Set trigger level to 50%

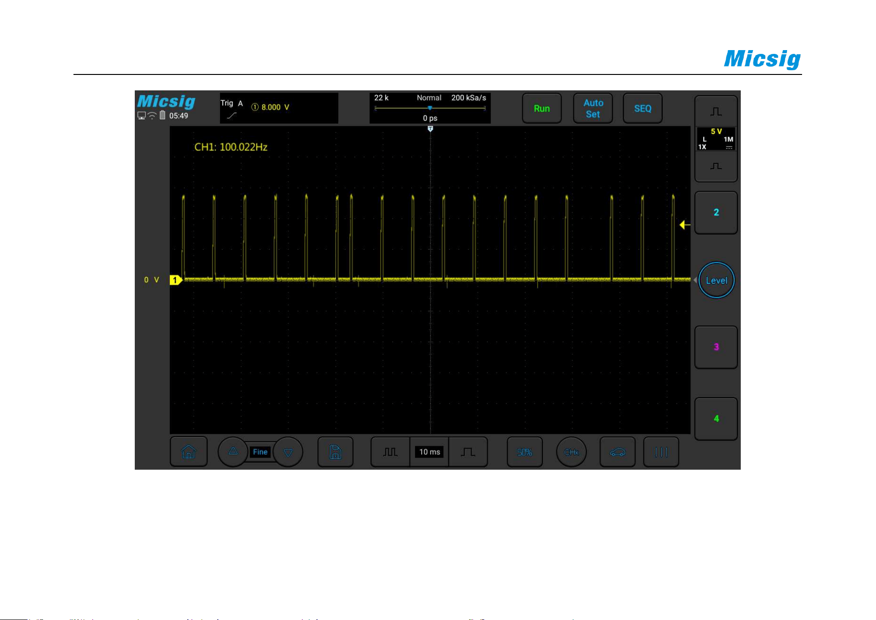point(525,452)
